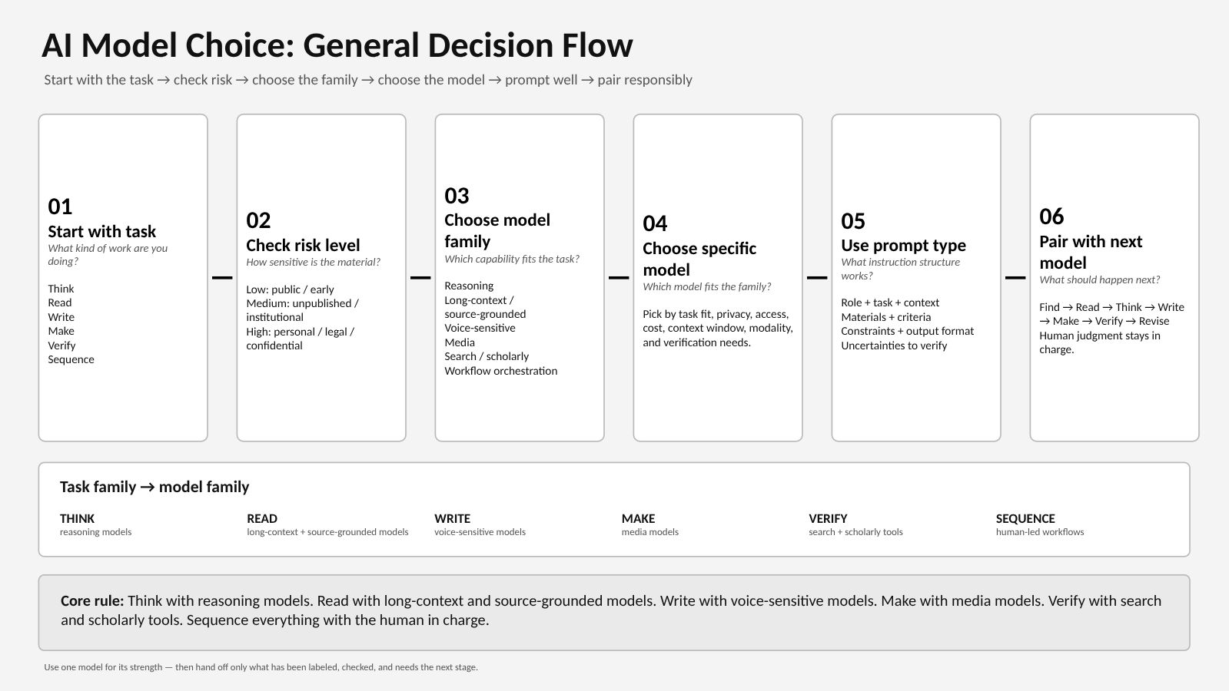1229x691 pixels.
Task: Click the main title AI Model Choice
Action: click(x=337, y=45)
